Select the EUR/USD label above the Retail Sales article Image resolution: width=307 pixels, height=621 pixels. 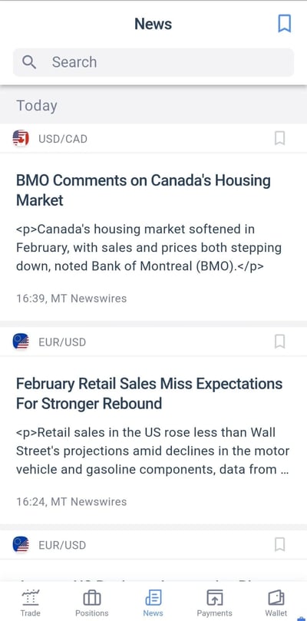point(62,342)
